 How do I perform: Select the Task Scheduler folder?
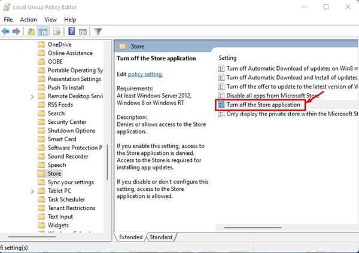pyautogui.click(x=66, y=199)
